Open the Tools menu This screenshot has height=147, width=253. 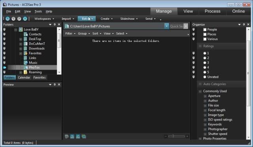pyautogui.click(x=38, y=11)
